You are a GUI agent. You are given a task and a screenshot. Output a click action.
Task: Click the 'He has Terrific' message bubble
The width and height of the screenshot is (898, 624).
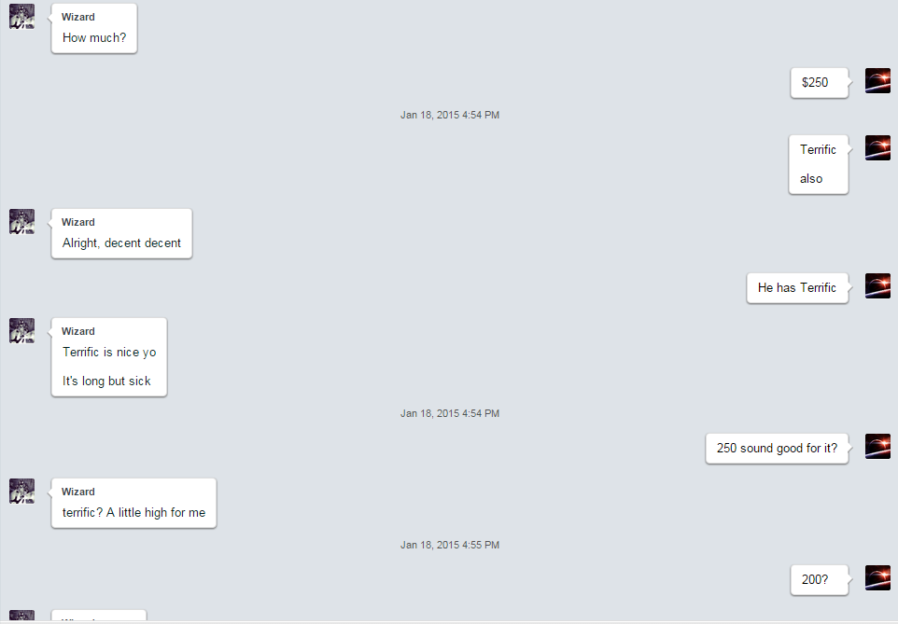(797, 288)
